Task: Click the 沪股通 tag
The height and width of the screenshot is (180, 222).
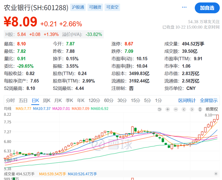Action: pos(78,7)
